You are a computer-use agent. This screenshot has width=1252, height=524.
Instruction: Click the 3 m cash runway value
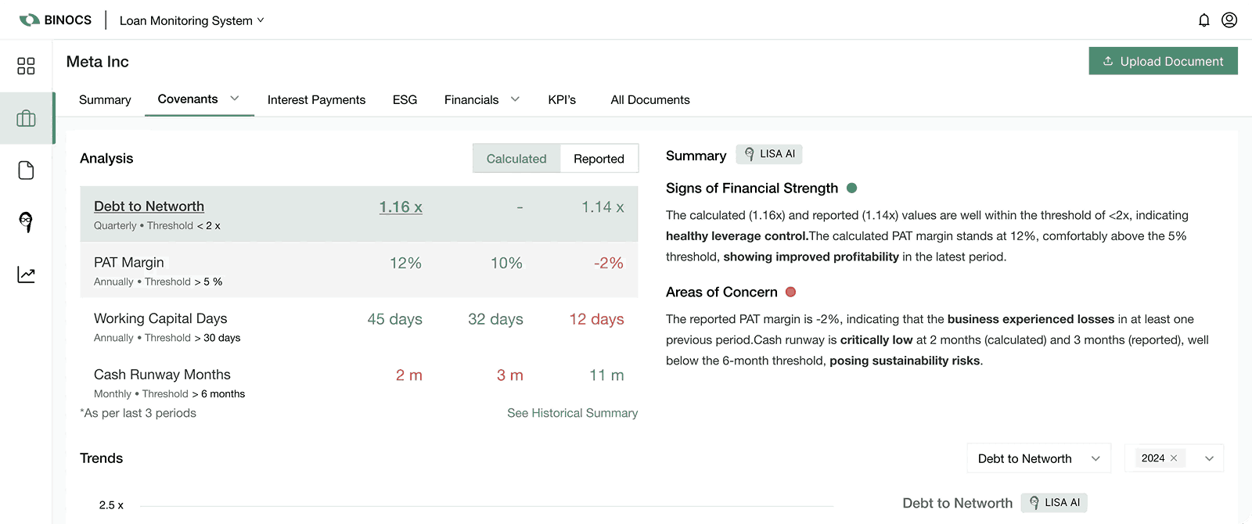pos(509,375)
